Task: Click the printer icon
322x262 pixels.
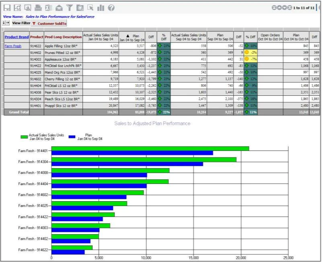Action: click(x=38, y=8)
